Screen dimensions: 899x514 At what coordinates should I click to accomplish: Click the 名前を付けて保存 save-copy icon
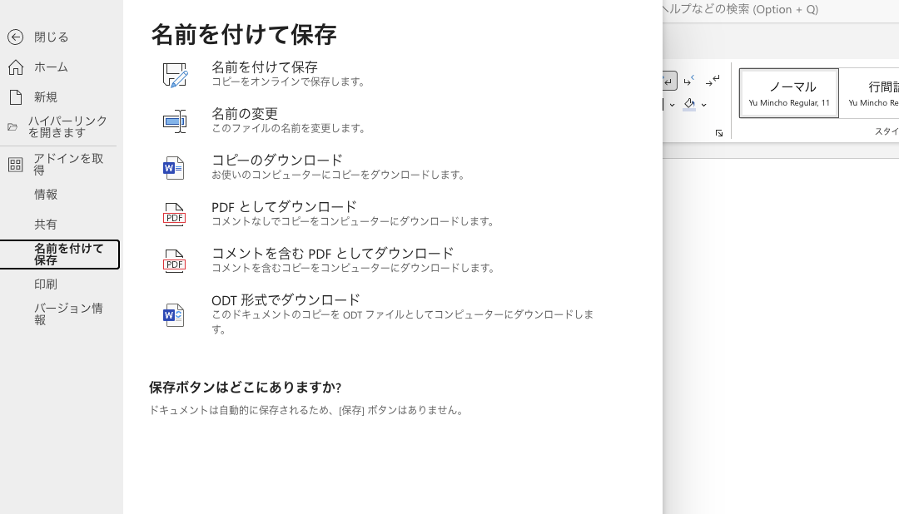(175, 75)
